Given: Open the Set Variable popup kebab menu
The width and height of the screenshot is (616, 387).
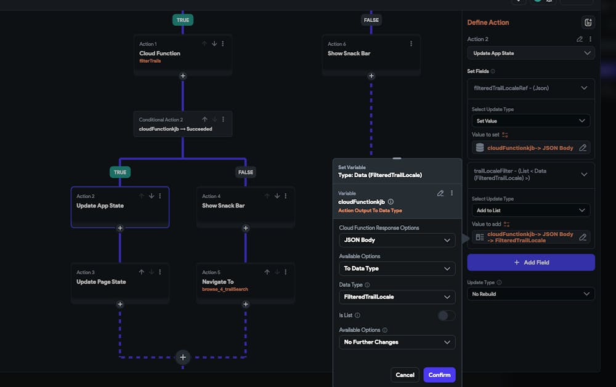Looking at the screenshot, I should pyautogui.click(x=452, y=193).
